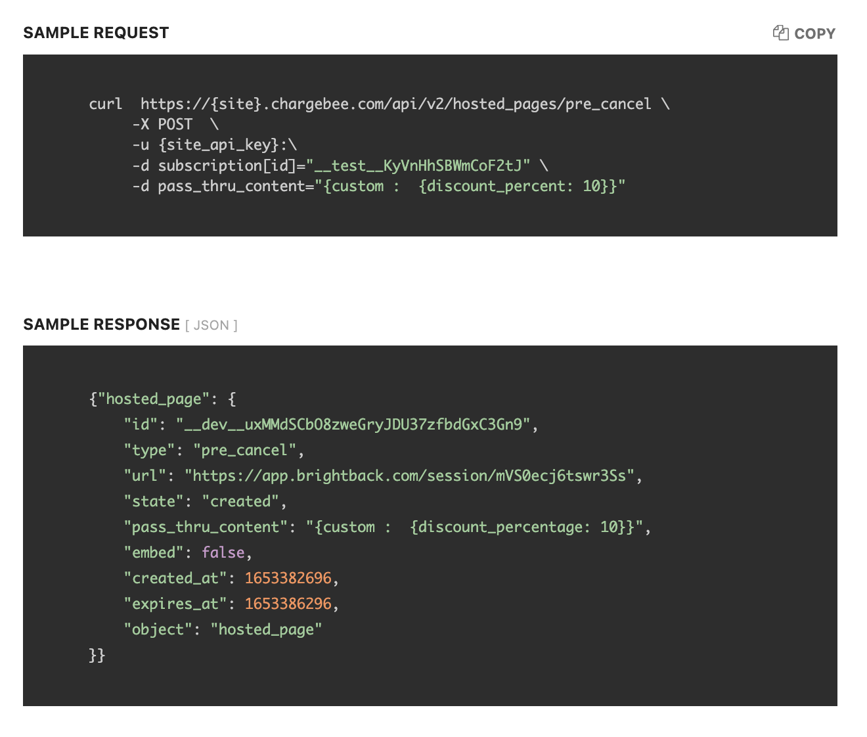867x737 pixels.
Task: Click the SAMPLE REQUEST heading
Action: (96, 33)
